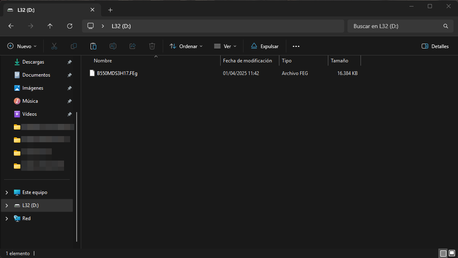Toggle the Detalles pane
The height and width of the screenshot is (258, 458).
coord(435,46)
